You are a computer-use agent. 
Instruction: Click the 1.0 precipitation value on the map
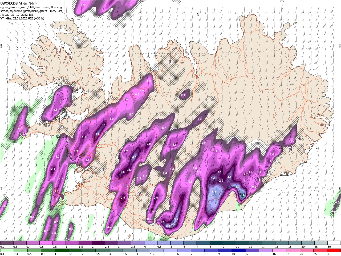tap(127, 99)
